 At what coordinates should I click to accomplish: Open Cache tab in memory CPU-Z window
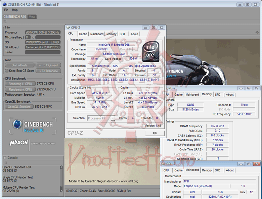coord(178,95)
